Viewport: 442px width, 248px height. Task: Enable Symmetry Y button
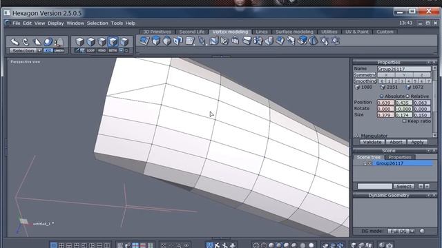pyautogui.click(x=403, y=75)
